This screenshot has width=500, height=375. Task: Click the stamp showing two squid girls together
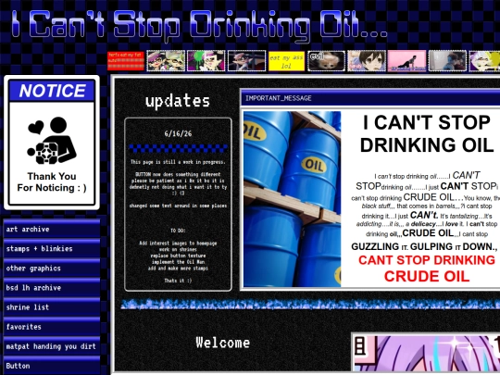(166, 60)
